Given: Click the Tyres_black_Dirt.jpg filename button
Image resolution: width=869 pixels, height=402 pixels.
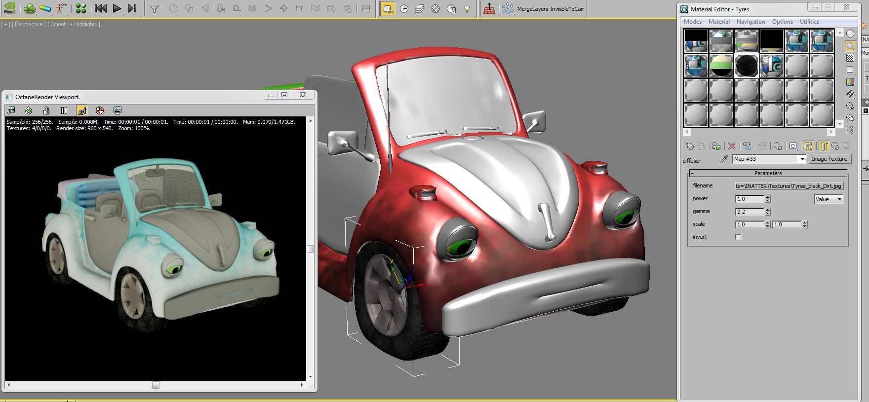Looking at the screenshot, I should pos(789,186).
